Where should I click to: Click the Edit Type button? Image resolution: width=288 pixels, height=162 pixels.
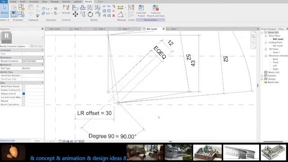click(36, 46)
